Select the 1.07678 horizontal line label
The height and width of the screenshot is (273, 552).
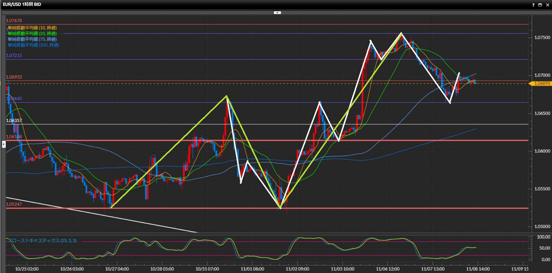point(14,21)
